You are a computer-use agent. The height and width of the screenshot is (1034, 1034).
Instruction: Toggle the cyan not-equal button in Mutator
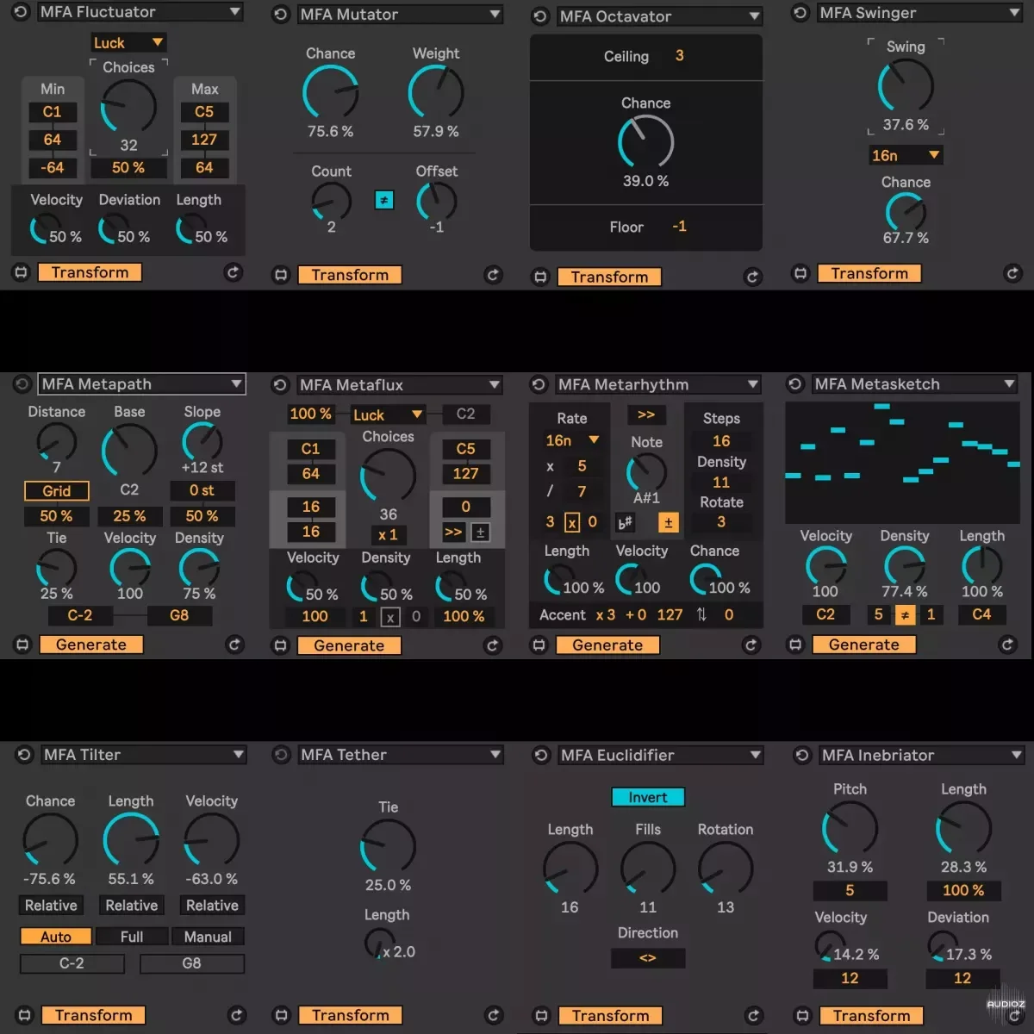pyautogui.click(x=384, y=200)
